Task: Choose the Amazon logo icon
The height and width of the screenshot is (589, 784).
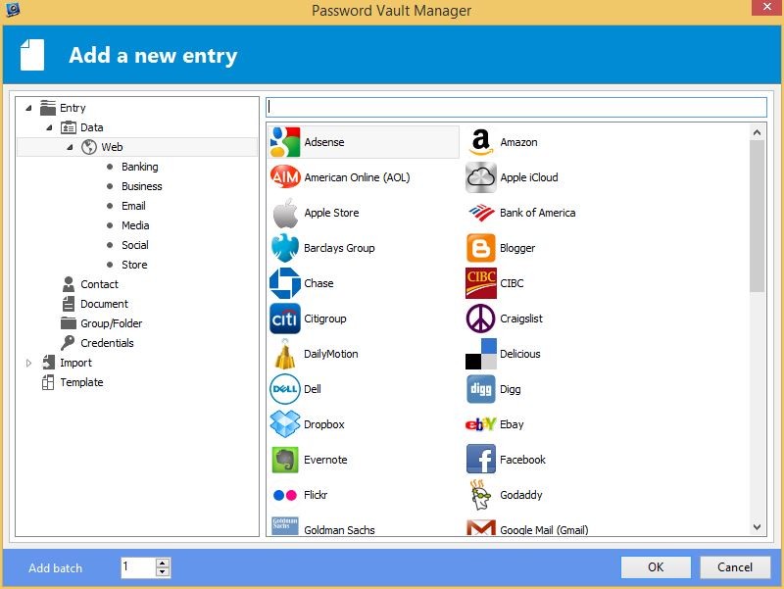Action: pos(481,142)
